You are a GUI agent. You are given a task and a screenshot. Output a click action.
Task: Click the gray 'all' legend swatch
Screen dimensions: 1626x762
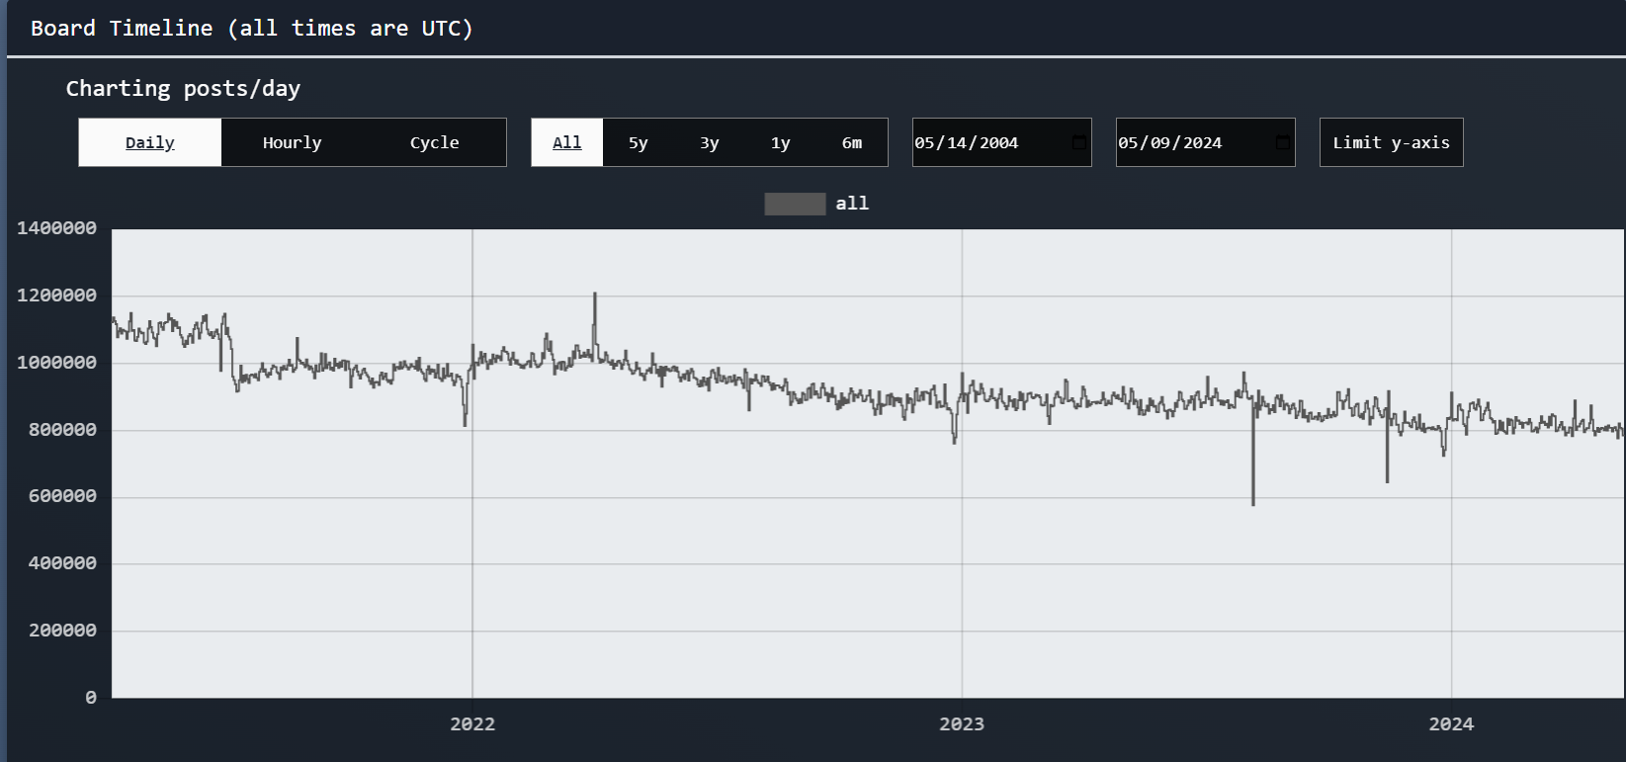(795, 204)
